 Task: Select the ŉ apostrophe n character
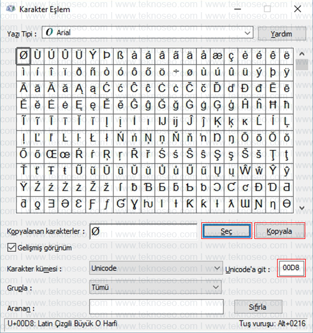point(204,138)
